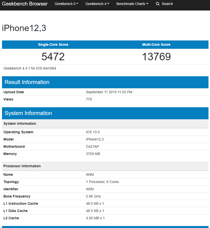Image resolution: width=210 pixels, height=228 pixels.
Task: Click the Identifier label
Action: 11,189
